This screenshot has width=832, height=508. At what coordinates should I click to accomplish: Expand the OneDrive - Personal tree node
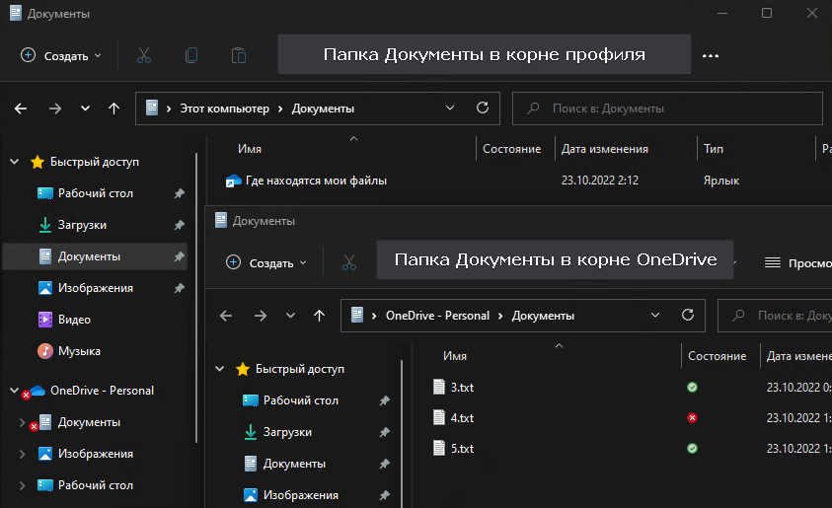[x=14, y=391]
